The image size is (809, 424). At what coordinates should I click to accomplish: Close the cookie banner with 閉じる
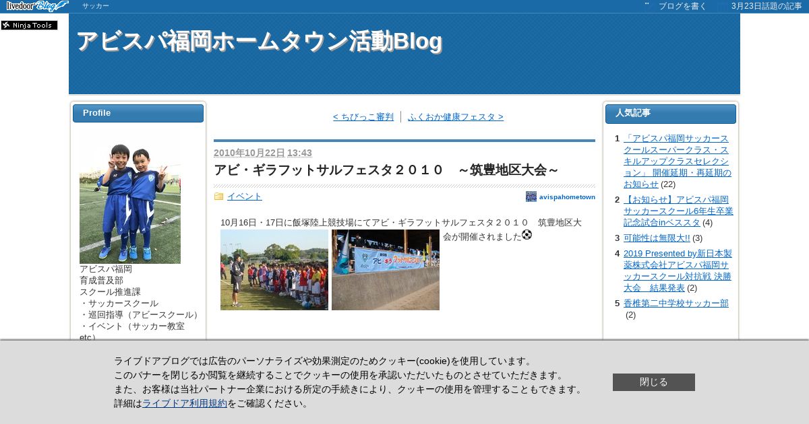654,382
